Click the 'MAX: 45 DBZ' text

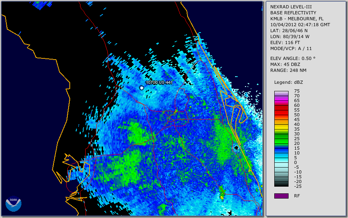click(x=285, y=64)
